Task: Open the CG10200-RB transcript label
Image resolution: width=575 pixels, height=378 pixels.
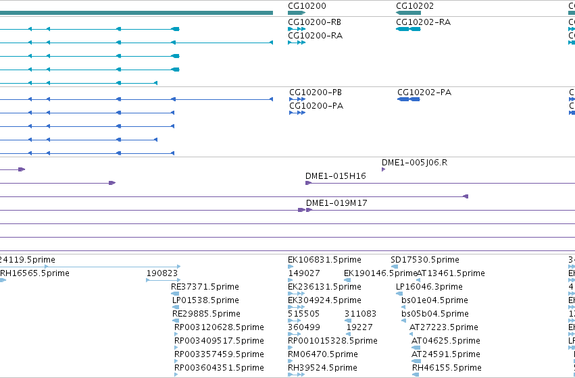Action: click(314, 22)
